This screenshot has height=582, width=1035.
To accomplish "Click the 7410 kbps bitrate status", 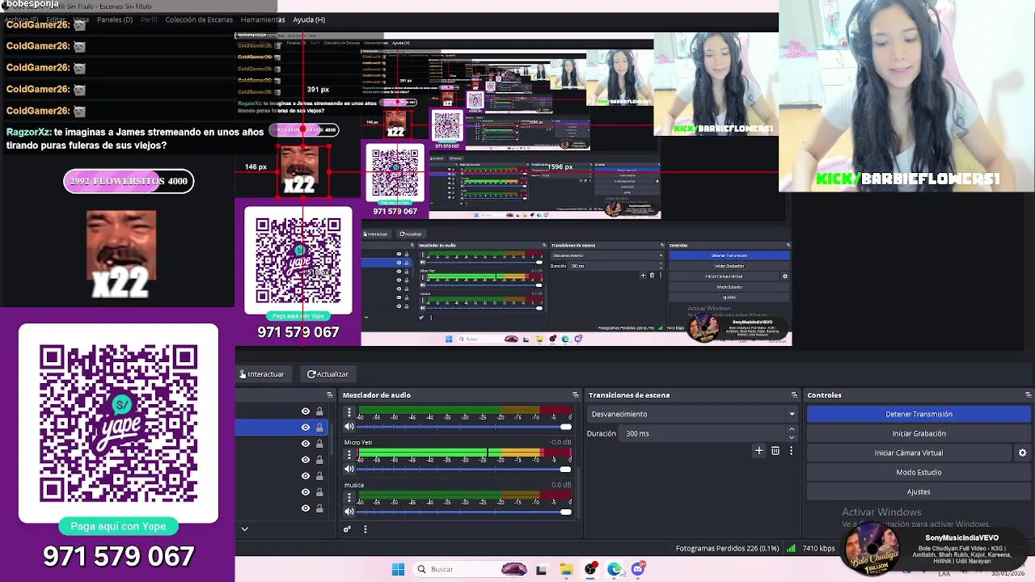I will click(818, 548).
